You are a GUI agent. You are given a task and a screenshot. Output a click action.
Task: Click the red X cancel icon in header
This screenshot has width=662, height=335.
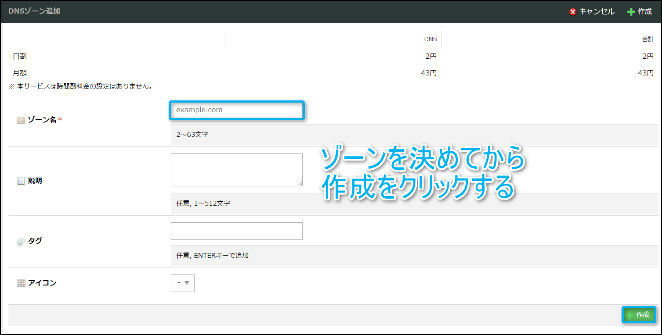click(x=572, y=12)
